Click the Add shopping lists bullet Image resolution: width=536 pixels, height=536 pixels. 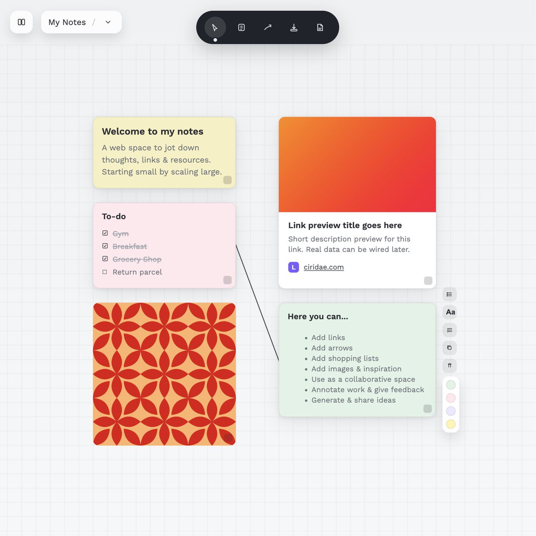tap(345, 359)
